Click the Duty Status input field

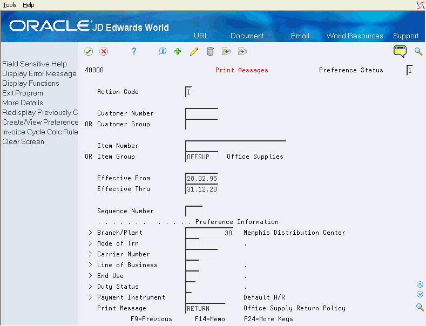190,287
